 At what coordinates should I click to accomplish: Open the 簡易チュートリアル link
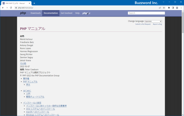[x=35, y=97]
